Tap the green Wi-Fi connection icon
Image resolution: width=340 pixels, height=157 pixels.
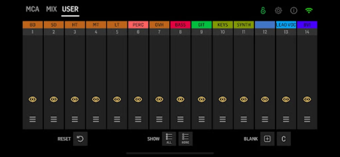[309, 11]
